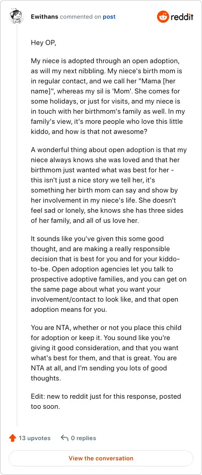Click the orange upvote arrow icon
The height and width of the screenshot is (475, 202).
13,438
